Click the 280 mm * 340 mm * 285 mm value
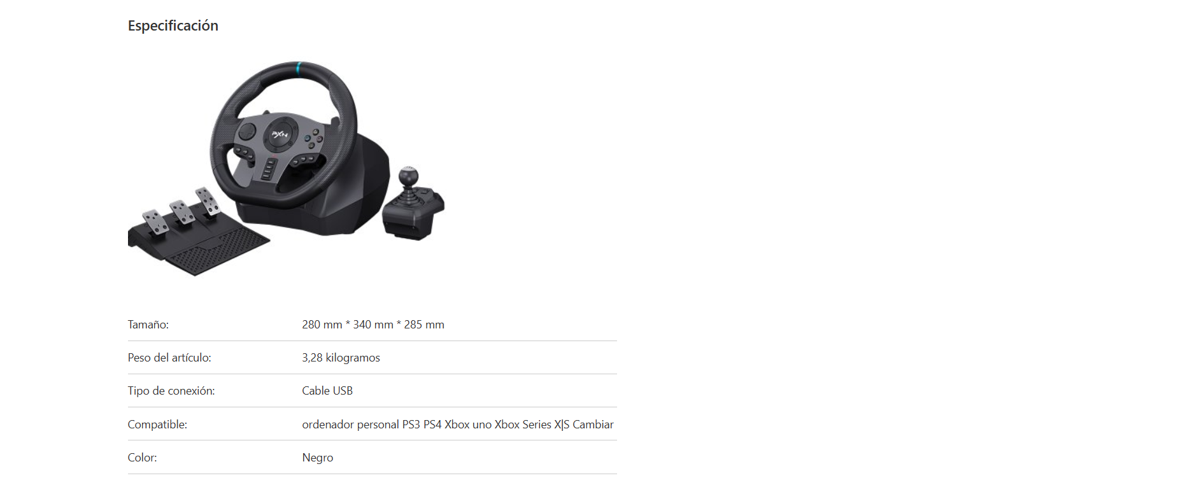The image size is (1201, 478). pos(373,325)
